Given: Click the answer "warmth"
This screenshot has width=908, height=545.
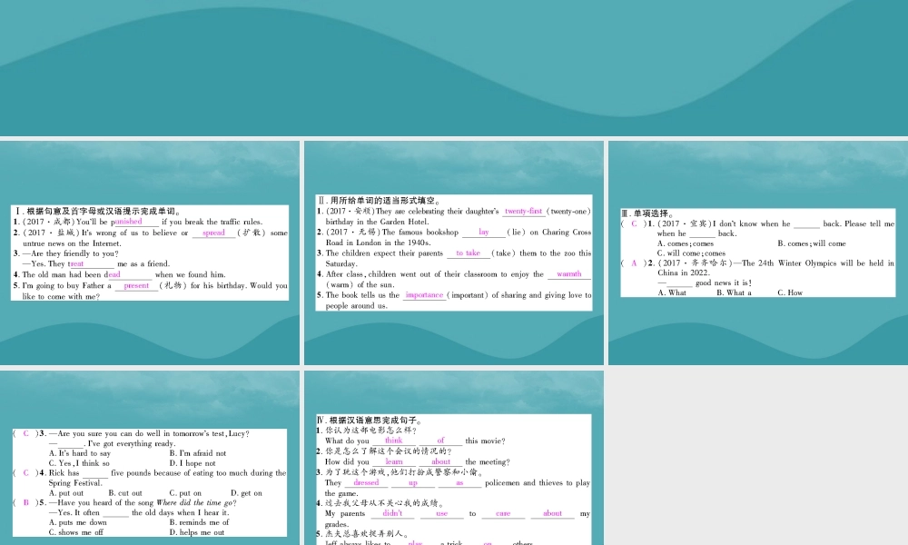Looking at the screenshot, I should 568,273.
